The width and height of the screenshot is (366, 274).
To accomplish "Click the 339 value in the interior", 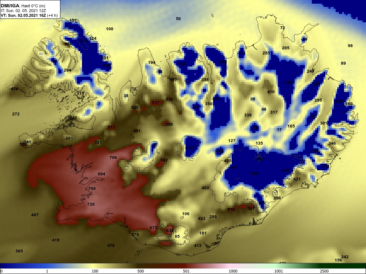I will tap(248, 115).
